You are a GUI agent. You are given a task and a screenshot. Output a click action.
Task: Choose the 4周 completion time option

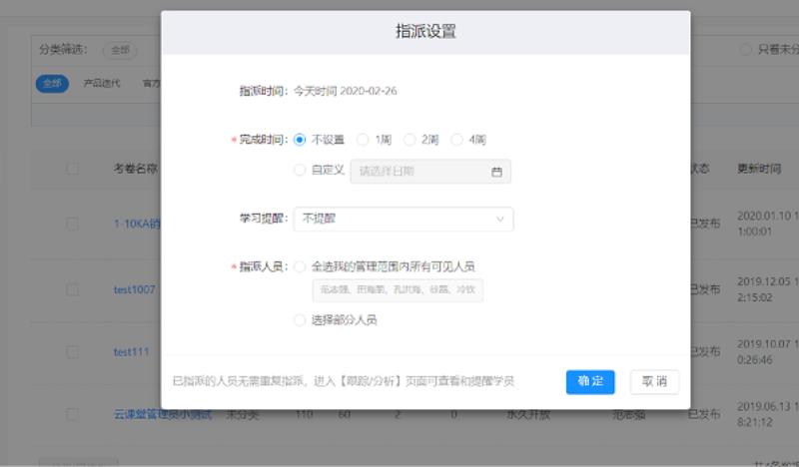[x=457, y=140]
